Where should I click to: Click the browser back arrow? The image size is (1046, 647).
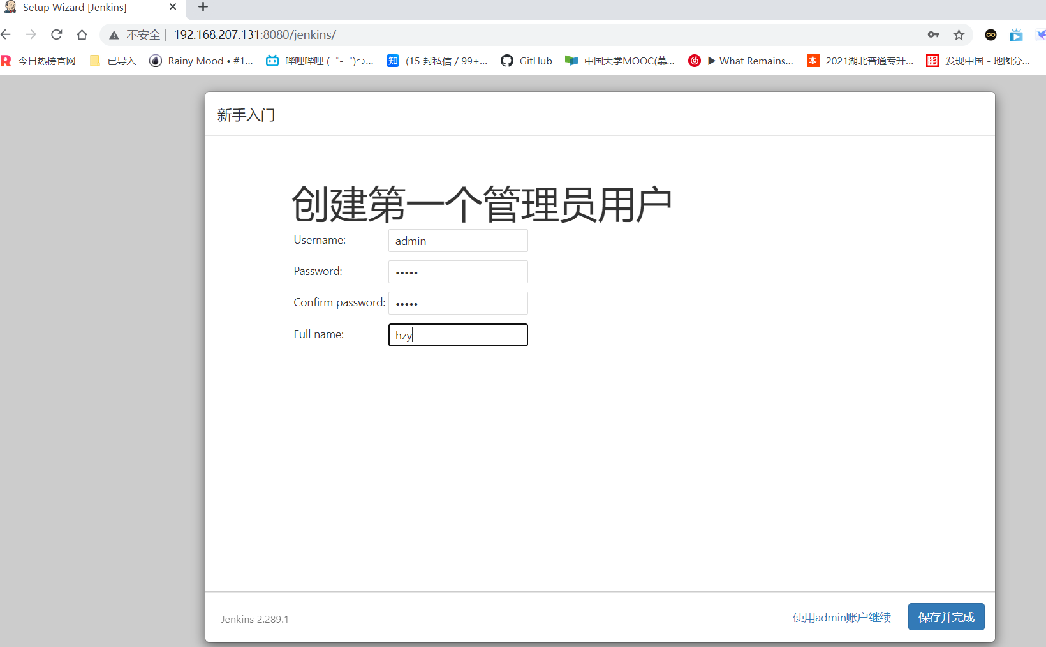point(6,34)
